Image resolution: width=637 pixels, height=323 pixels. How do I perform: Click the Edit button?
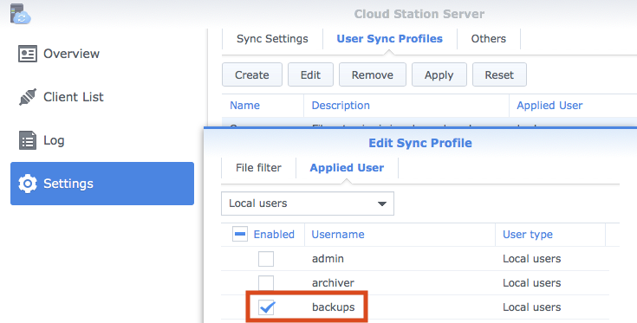point(310,74)
